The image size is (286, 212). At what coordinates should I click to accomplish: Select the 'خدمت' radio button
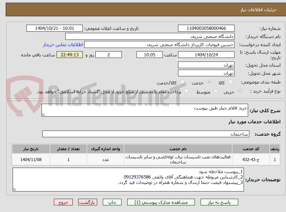coord(209,82)
